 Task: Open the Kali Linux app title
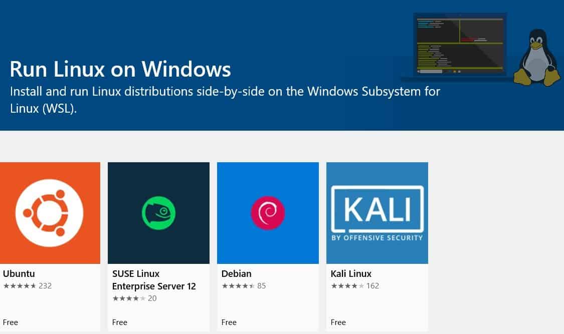coord(351,274)
